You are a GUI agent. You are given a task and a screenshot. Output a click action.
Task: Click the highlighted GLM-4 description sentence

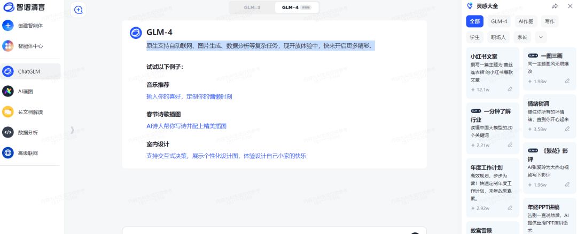pos(261,46)
